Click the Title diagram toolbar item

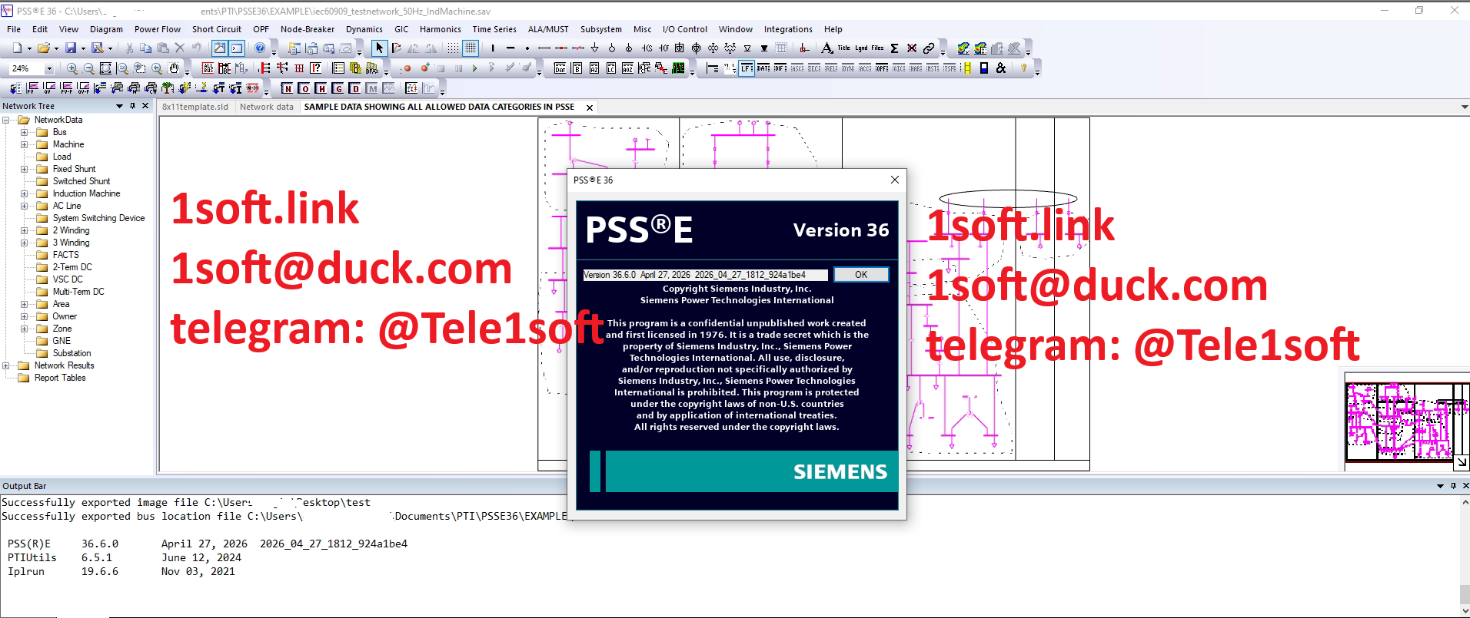(844, 48)
